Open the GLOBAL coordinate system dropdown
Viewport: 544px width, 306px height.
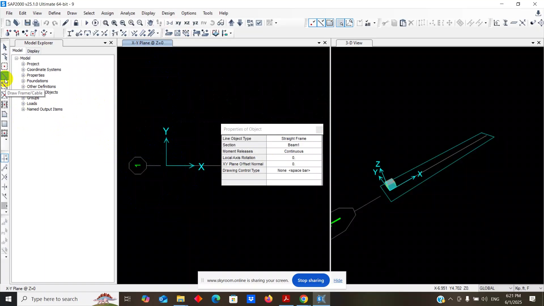496,288
